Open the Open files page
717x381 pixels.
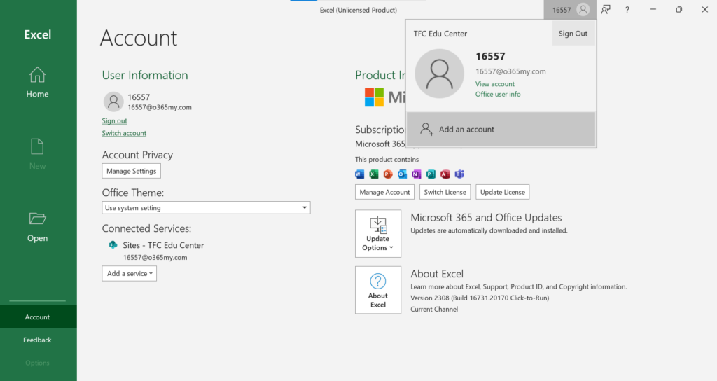click(x=38, y=226)
